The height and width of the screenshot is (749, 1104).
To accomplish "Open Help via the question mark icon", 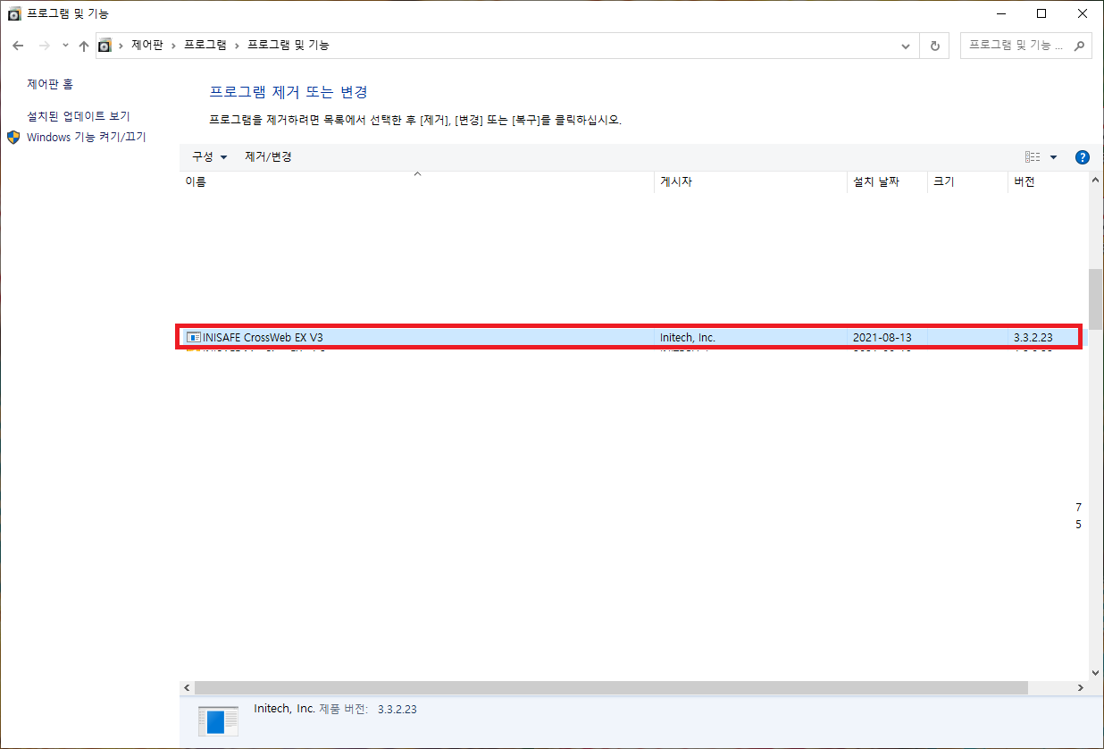I will pos(1082,156).
